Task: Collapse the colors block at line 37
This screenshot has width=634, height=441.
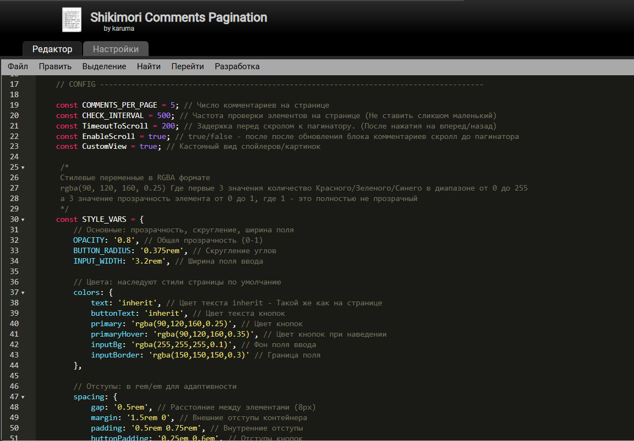Action: click(x=23, y=293)
